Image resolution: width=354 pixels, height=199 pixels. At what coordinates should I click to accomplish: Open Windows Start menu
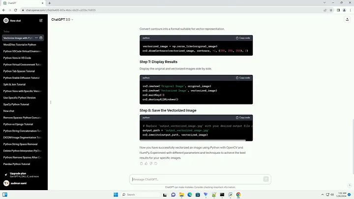(x=116, y=195)
